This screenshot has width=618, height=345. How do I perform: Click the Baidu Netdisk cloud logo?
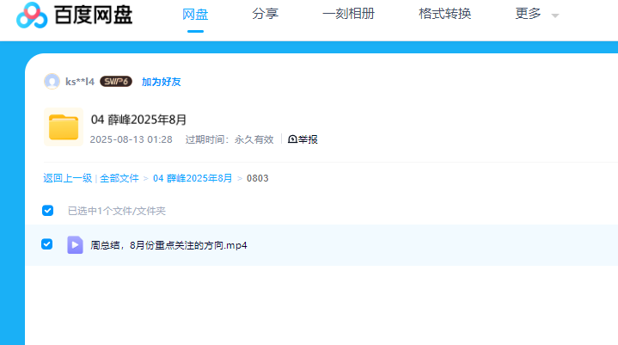pyautogui.click(x=32, y=15)
